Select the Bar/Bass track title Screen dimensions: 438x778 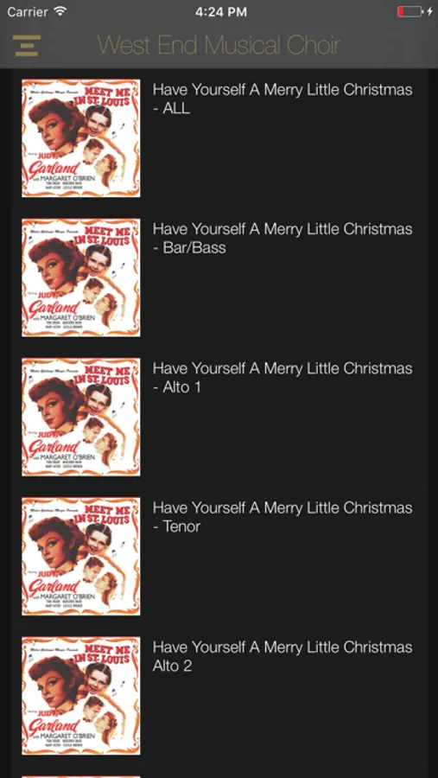(282, 239)
